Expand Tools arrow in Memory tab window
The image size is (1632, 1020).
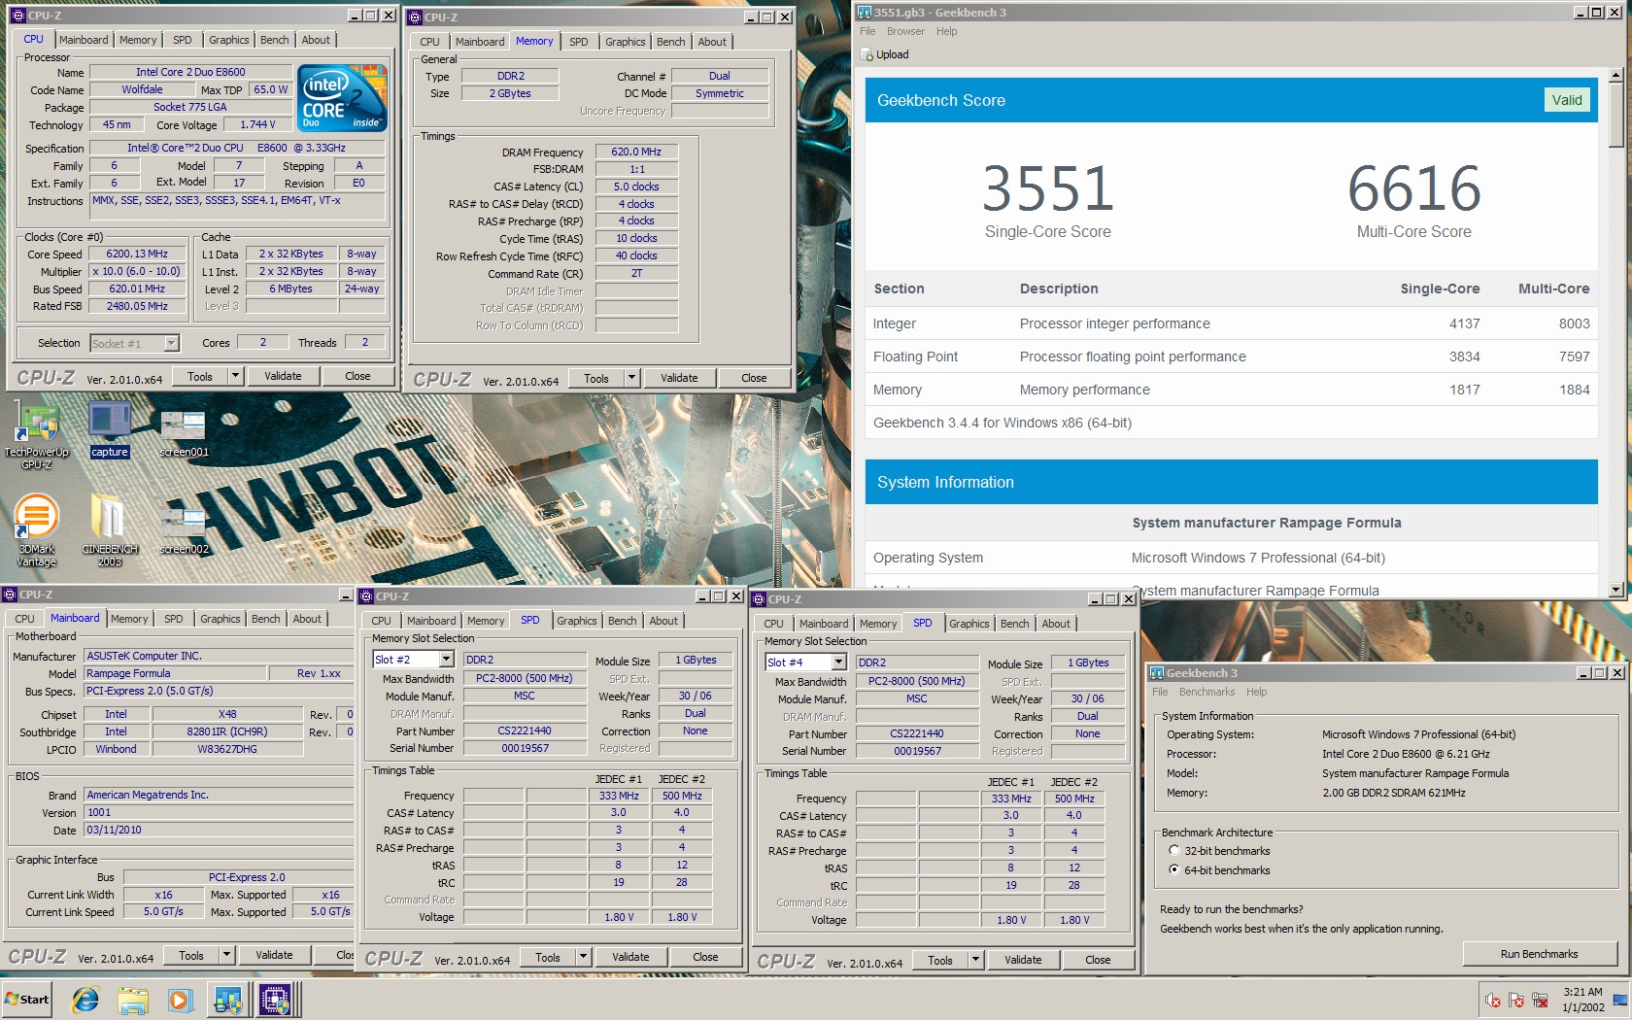coord(631,378)
